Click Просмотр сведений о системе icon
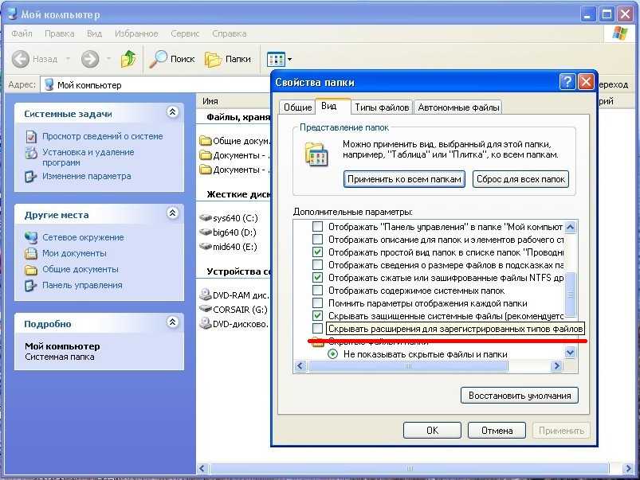Image resolution: width=640 pixels, height=480 pixels. [x=31, y=136]
